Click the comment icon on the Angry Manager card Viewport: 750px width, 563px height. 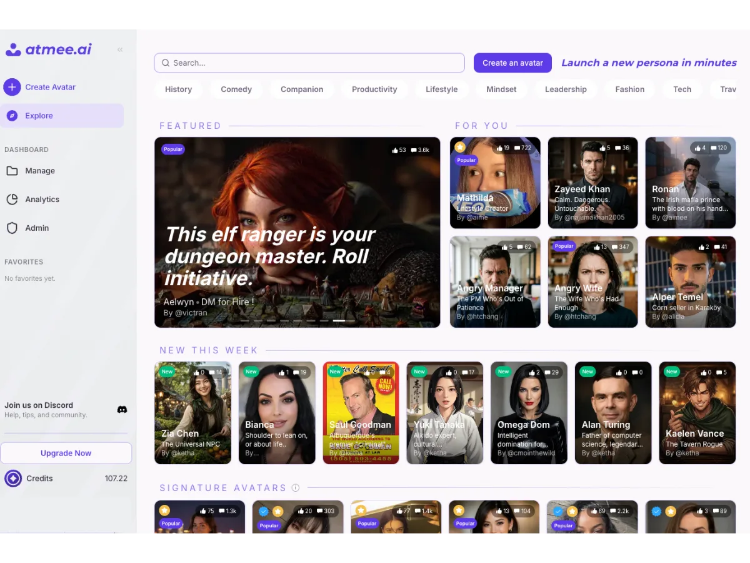520,247
